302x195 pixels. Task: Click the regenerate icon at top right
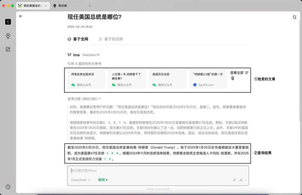tap(294, 17)
